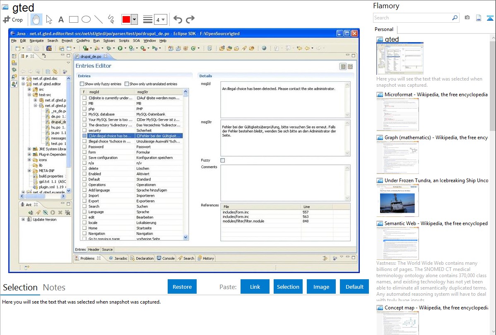Select the Crop tool
The image size is (496, 335).
(13, 19)
